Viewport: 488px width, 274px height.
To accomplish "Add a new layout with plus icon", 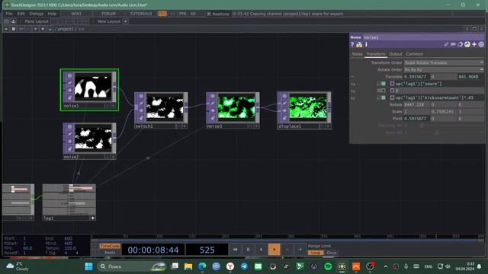I will pyautogui.click(x=125, y=21).
